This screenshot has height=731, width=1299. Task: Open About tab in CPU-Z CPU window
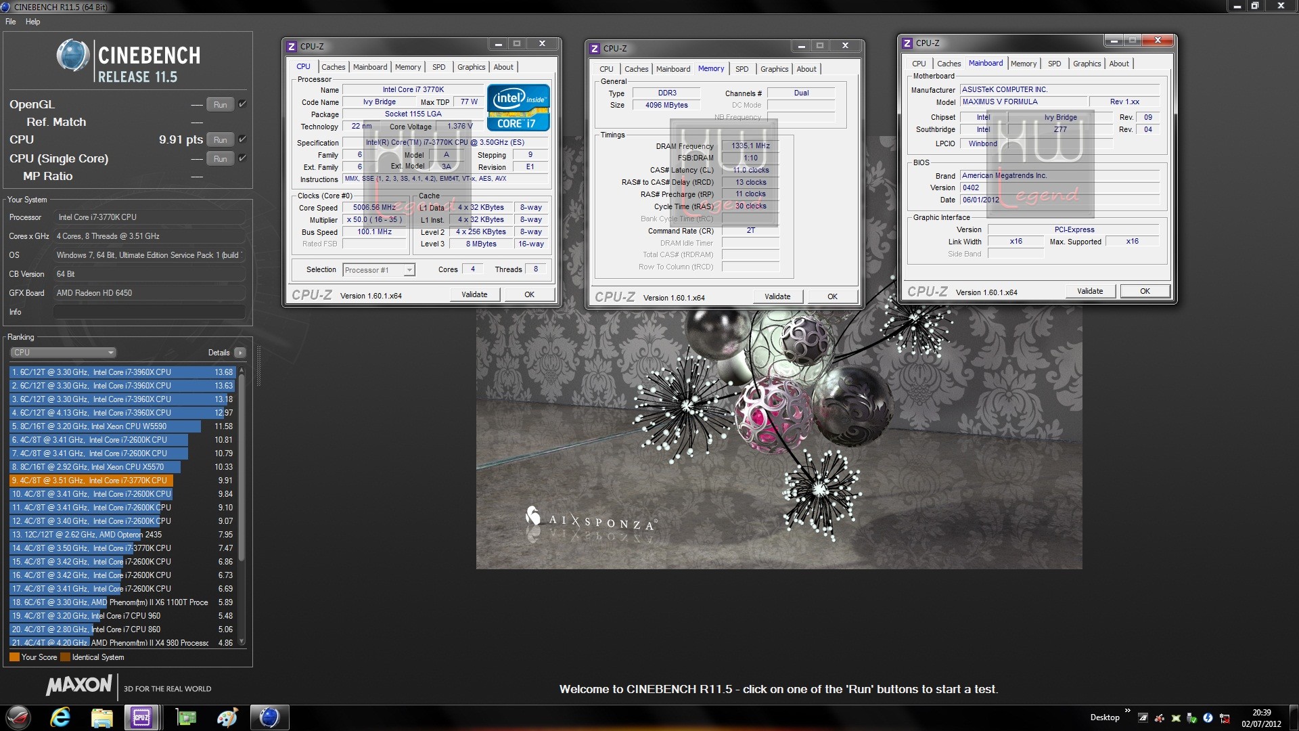tap(503, 67)
